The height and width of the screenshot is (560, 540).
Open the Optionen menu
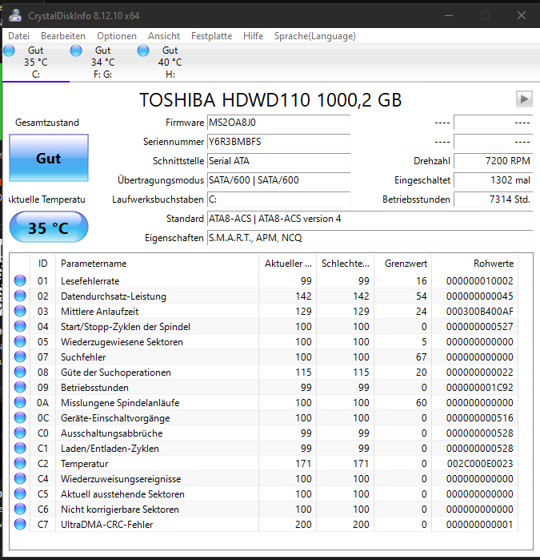(117, 36)
